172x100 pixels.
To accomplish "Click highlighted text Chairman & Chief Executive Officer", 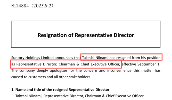I will coord(89,64).
